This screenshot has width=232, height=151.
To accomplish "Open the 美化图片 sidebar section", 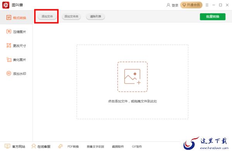I will [16, 60].
